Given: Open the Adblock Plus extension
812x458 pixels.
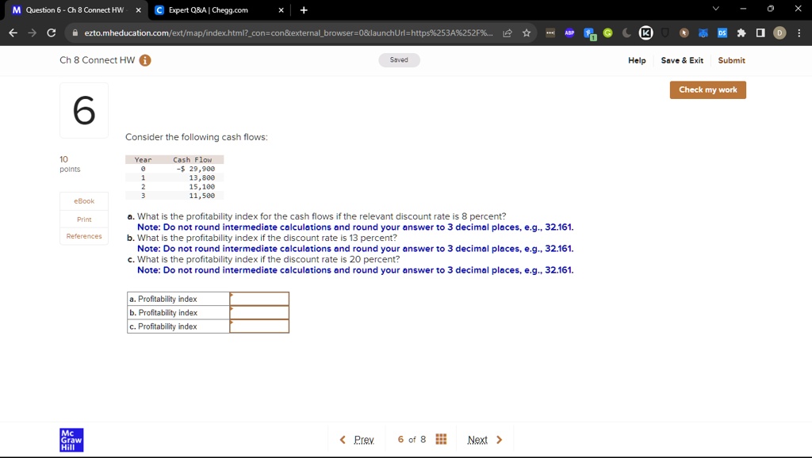Looking at the screenshot, I should click(x=569, y=32).
